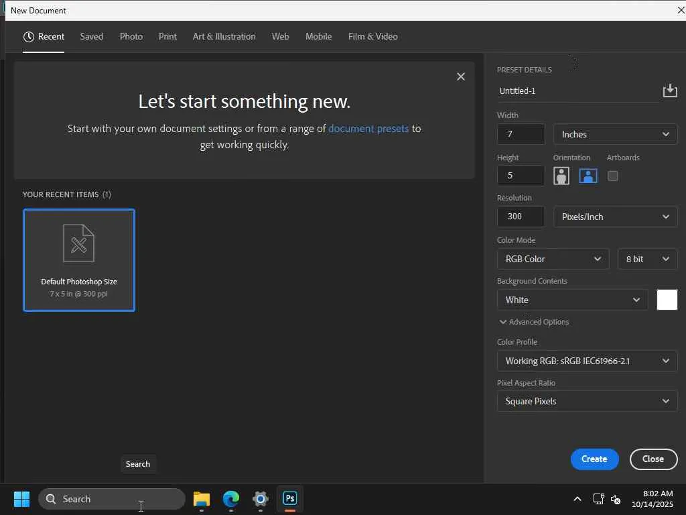
Task: Show hidden system tray icons
Action: (x=577, y=499)
